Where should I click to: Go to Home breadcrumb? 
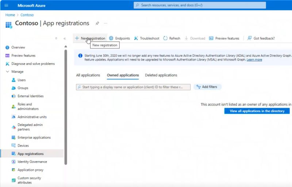point(10,15)
